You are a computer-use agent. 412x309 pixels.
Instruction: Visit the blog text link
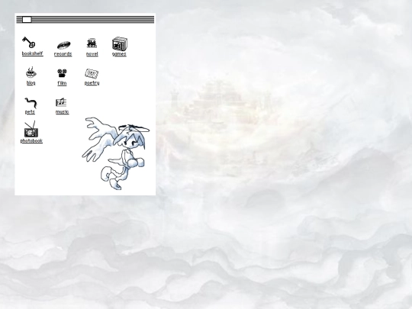click(31, 83)
